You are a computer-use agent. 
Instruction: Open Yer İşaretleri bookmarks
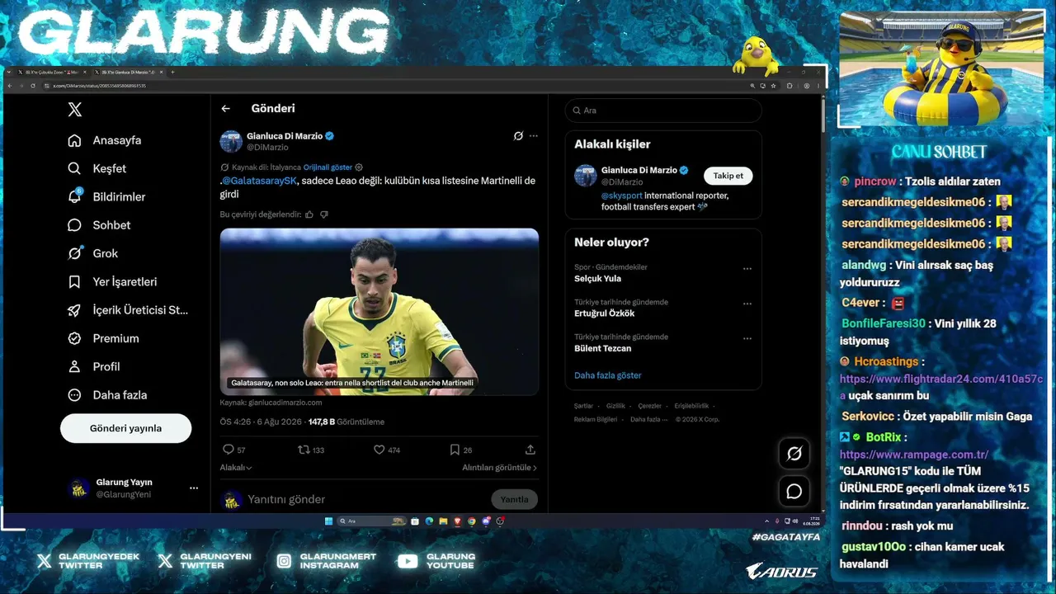click(x=112, y=281)
